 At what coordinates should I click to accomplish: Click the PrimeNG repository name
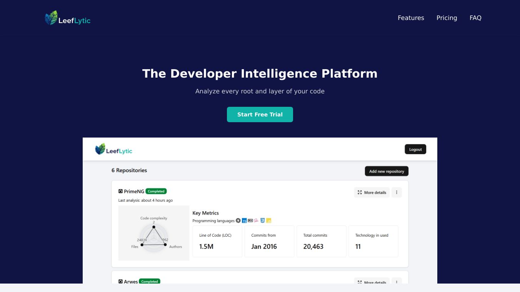tap(134, 191)
